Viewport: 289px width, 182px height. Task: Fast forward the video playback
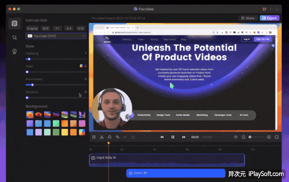[x=184, y=137]
